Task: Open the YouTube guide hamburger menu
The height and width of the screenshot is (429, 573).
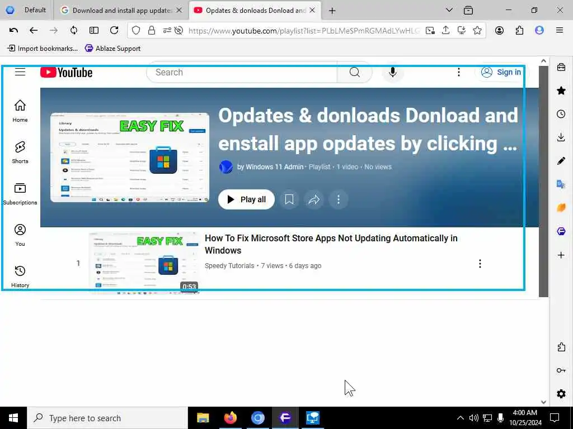Action: pos(20,72)
